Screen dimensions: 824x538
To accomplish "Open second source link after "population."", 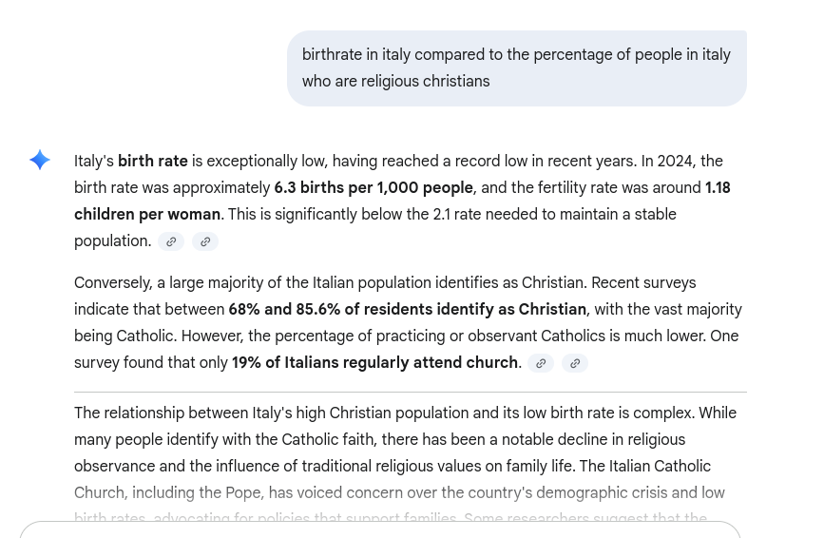I will pos(205,241).
